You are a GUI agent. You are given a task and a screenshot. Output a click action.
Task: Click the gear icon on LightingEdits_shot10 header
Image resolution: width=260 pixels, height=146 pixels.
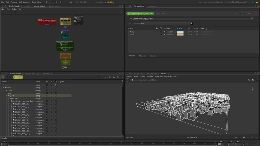click(240, 13)
